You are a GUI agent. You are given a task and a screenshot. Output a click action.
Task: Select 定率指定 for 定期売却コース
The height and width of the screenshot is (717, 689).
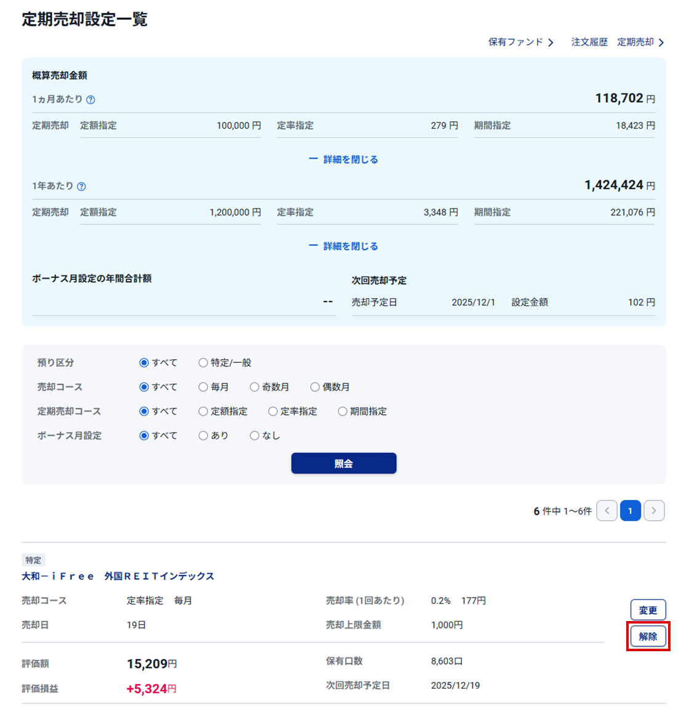point(273,411)
